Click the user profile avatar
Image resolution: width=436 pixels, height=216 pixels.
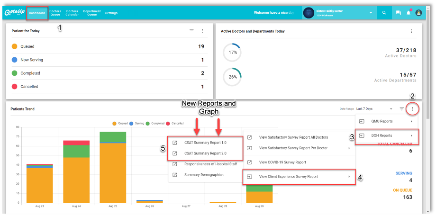click(x=418, y=13)
